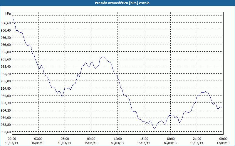The width and height of the screenshot is (235, 146).
Task: Click the 935,80 y-axis value
Action: click(6, 52)
